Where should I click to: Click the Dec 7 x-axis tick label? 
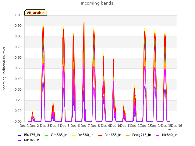click(x=85, y=126)
